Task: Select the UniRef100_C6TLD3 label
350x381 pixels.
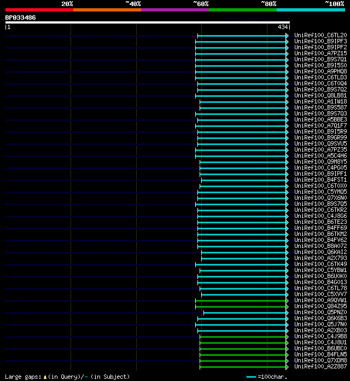Action: pos(320,77)
